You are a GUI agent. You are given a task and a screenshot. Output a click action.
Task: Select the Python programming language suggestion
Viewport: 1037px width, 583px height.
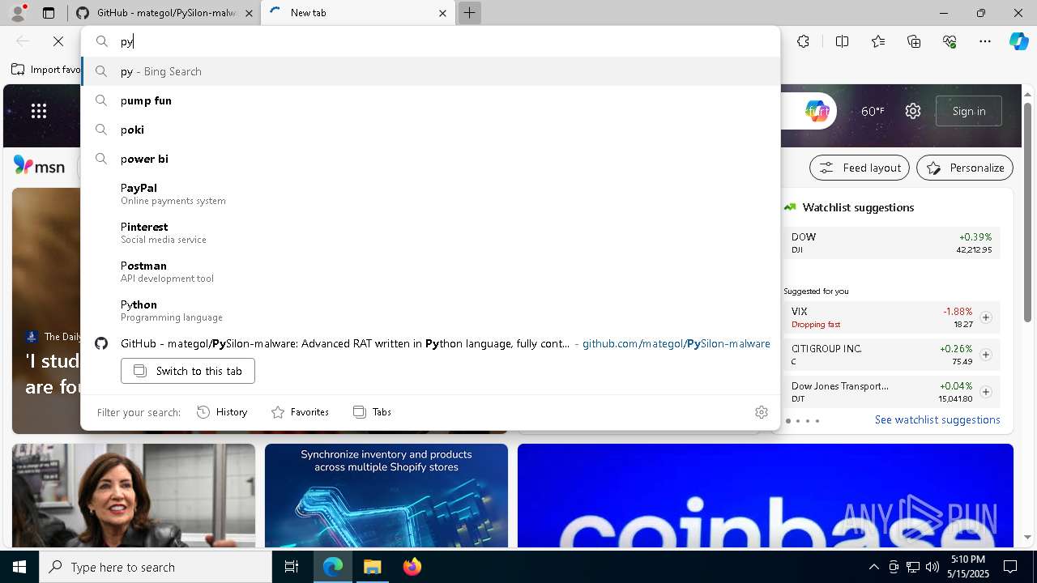[x=430, y=310]
